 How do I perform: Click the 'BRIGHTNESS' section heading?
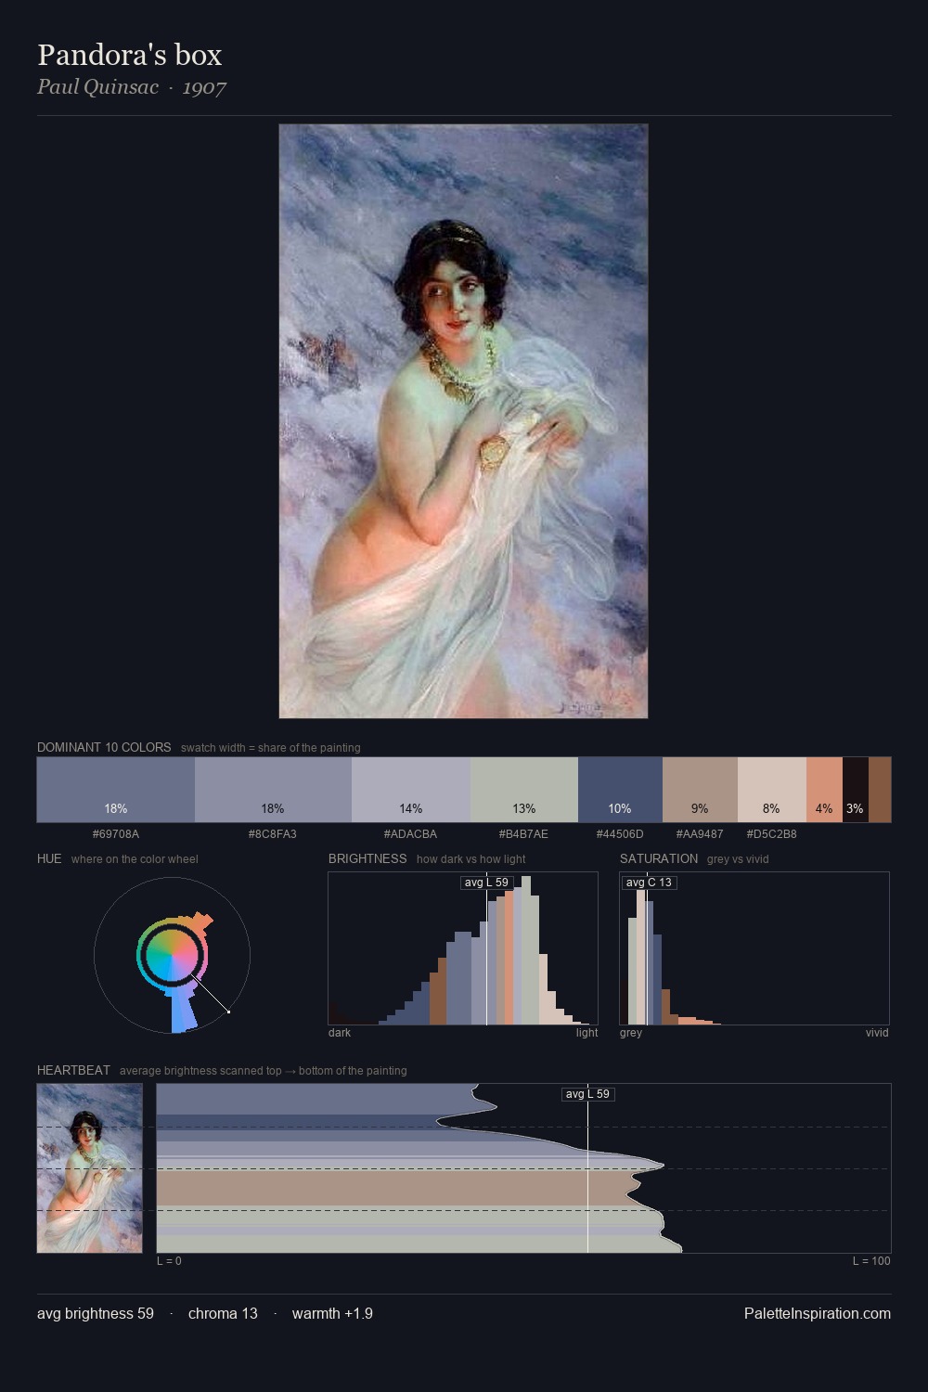pos(367,858)
